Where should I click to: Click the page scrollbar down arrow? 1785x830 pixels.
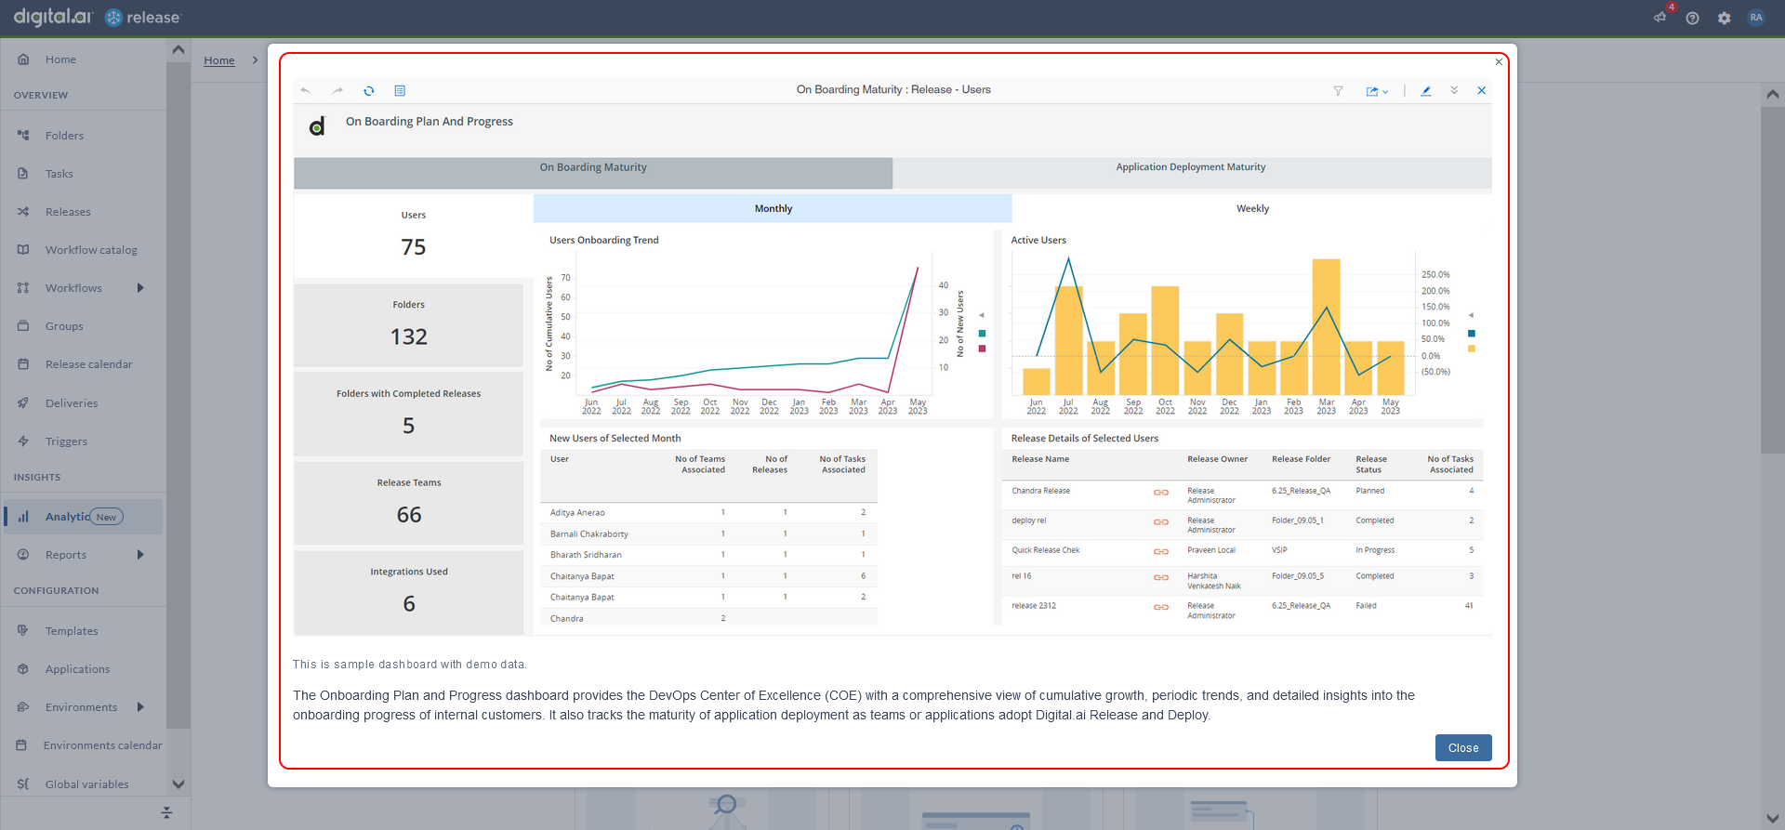pyautogui.click(x=1773, y=819)
